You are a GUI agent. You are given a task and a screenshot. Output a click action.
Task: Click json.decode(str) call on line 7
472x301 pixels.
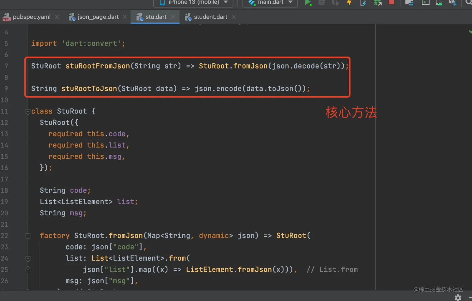click(306, 66)
